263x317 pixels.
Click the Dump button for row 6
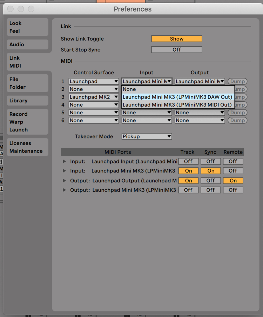tap(237, 120)
